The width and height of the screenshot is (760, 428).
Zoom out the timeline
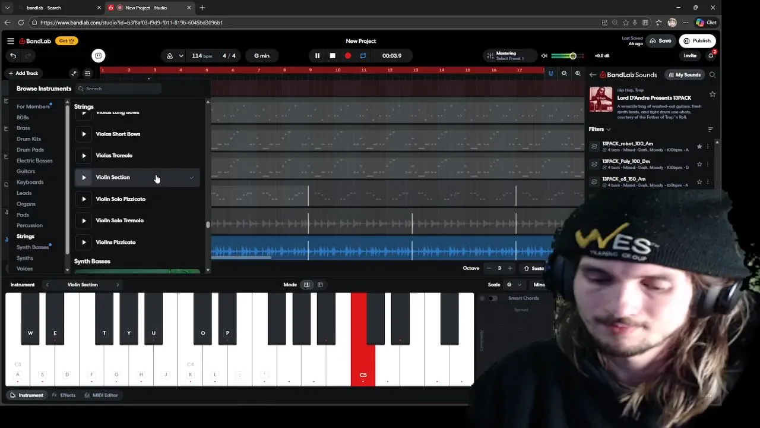565,74
